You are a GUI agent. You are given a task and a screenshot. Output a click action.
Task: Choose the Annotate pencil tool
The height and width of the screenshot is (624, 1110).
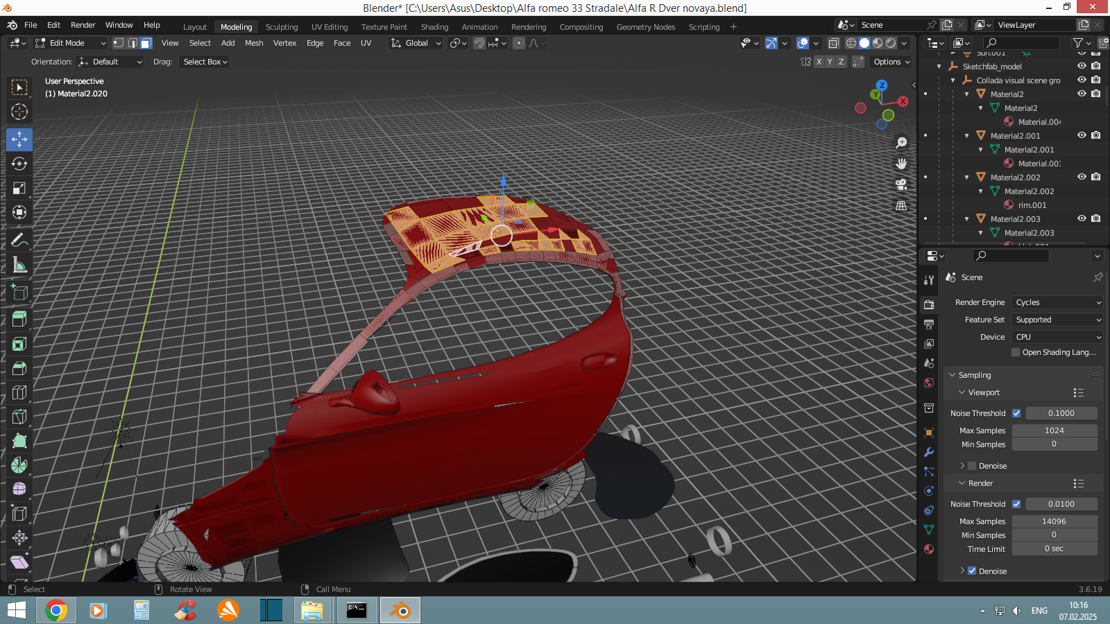(19, 241)
